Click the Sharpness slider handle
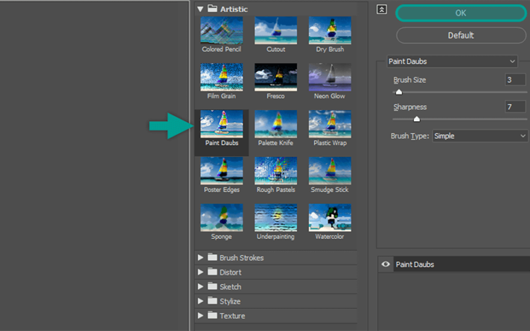The height and width of the screenshot is (331, 530). pos(417,119)
